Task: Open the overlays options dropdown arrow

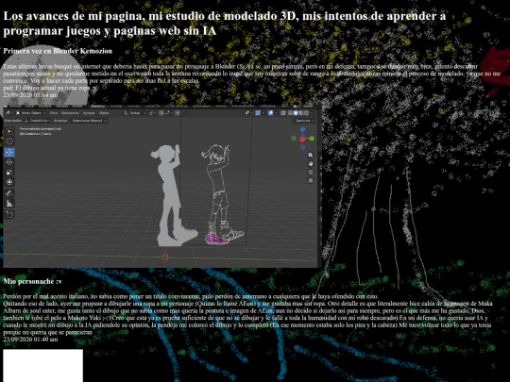Action: [x=276, y=113]
